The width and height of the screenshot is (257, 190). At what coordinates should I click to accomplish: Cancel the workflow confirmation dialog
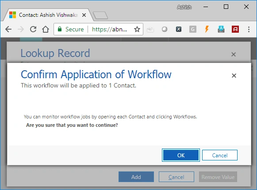pyautogui.click(x=220, y=155)
